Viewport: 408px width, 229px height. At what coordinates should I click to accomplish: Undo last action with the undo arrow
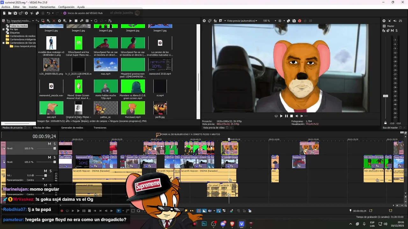click(x=48, y=13)
